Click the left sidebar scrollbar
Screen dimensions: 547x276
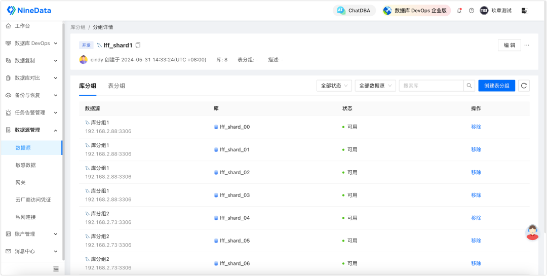(63, 141)
